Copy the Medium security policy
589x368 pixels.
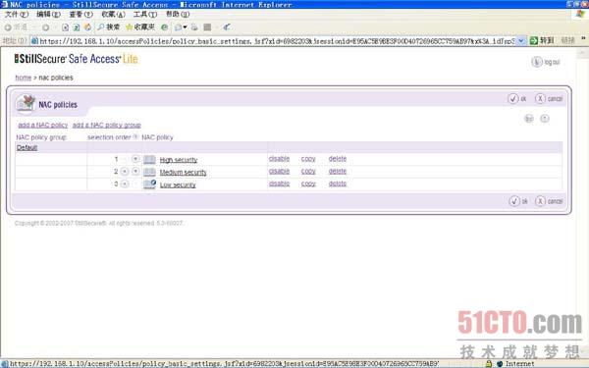[x=308, y=171]
